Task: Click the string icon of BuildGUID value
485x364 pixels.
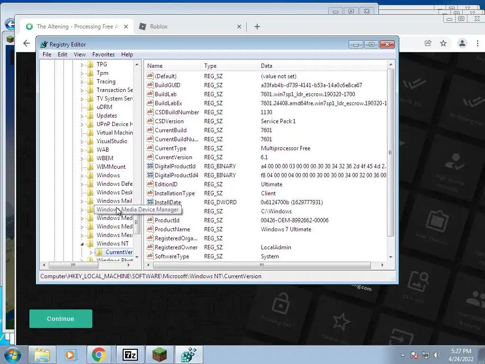Action: (150, 85)
